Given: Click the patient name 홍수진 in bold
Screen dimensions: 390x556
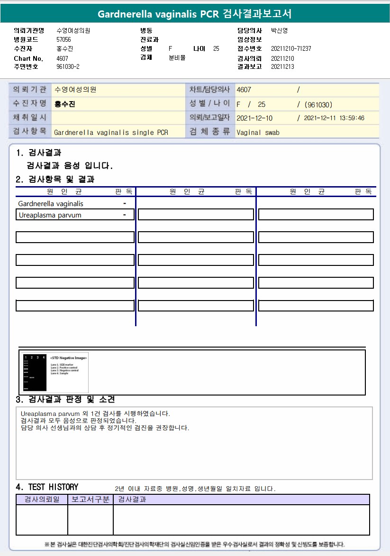Looking at the screenshot, I should [65, 104].
